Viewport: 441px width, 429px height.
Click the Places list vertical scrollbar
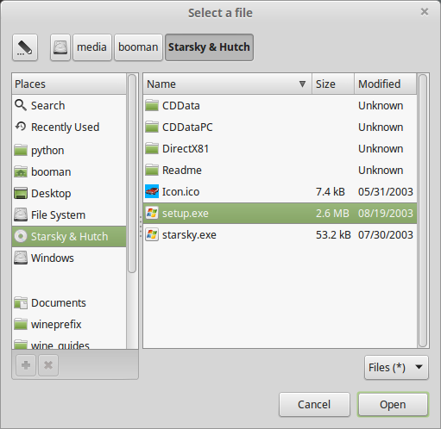(132, 173)
